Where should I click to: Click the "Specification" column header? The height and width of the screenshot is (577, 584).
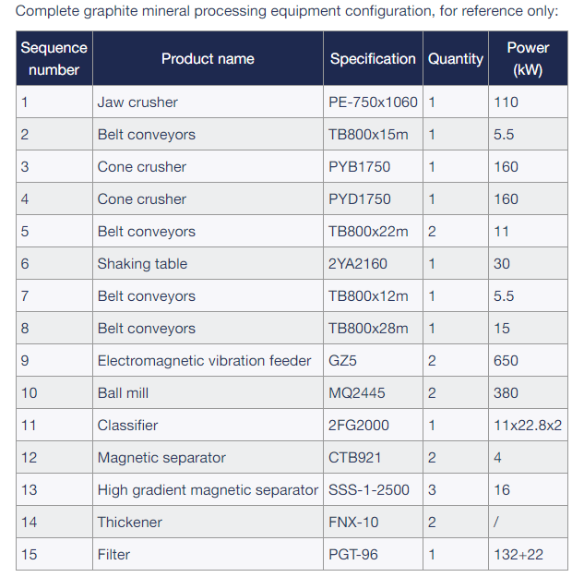pos(373,58)
